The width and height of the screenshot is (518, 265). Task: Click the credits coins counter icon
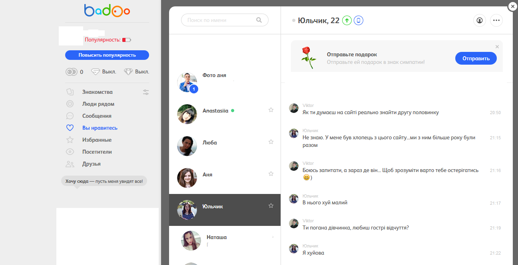click(71, 72)
